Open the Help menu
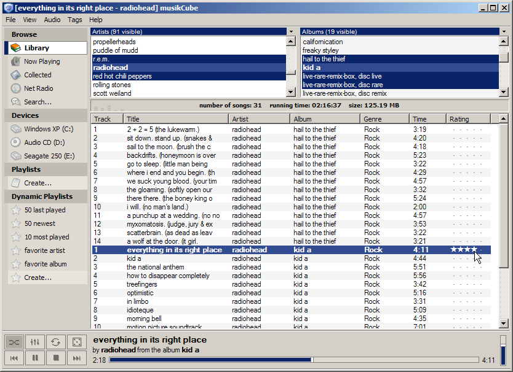The image size is (513, 372). (96, 20)
